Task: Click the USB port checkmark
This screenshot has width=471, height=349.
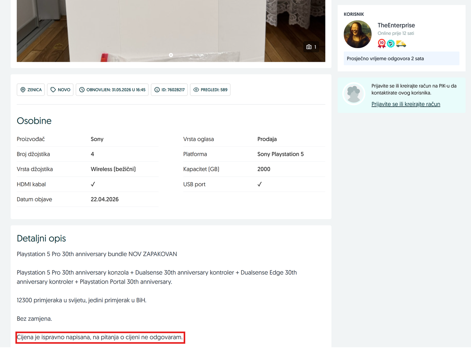Action: [x=259, y=184]
